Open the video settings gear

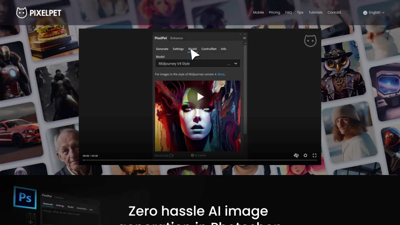[x=305, y=155]
